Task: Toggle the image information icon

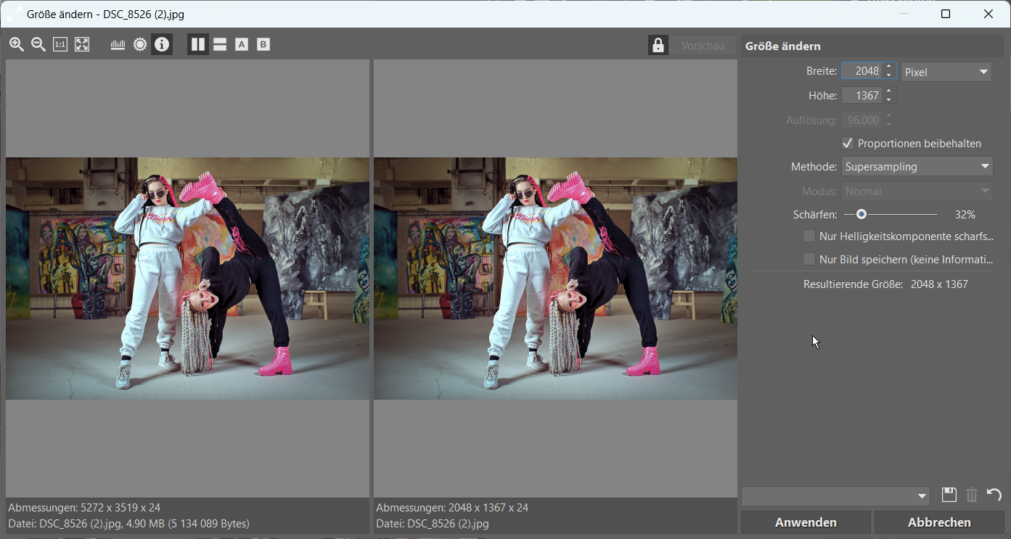Action: click(x=162, y=45)
